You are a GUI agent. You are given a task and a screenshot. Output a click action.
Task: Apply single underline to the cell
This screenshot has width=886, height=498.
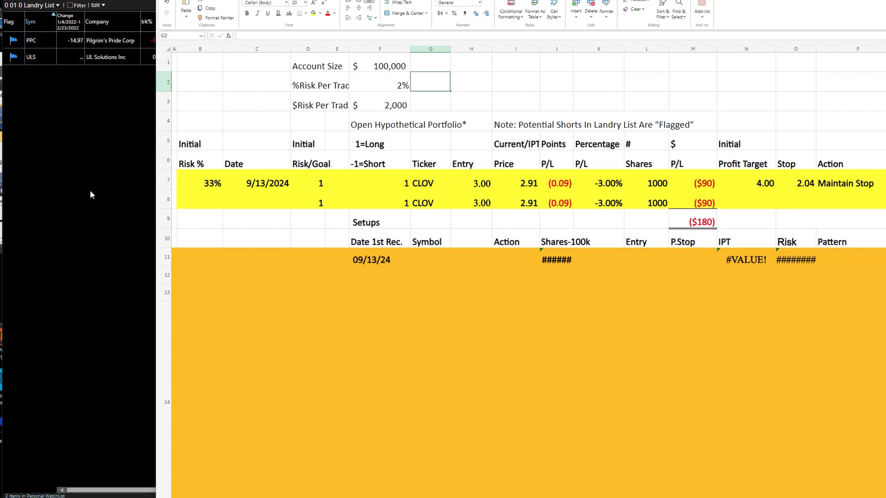click(268, 13)
